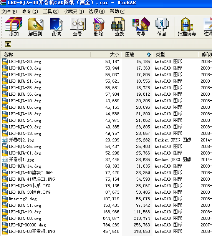
Task: Click the JPG icon of 开卷机2.jpg
Action: 5,140
